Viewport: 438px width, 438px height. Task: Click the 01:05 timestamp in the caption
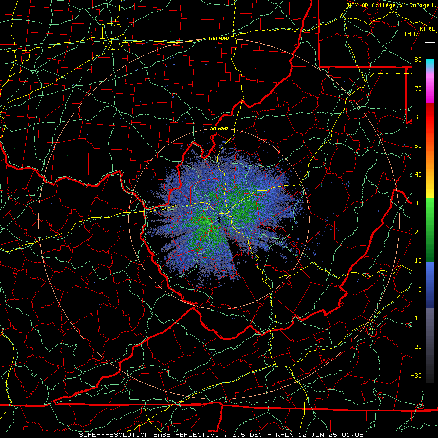tap(352, 435)
